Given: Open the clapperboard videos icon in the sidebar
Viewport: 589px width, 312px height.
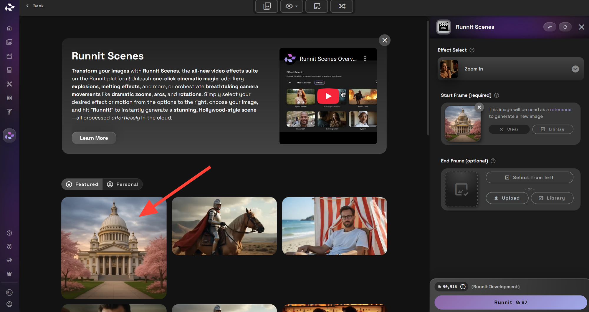Looking at the screenshot, I should (9, 56).
